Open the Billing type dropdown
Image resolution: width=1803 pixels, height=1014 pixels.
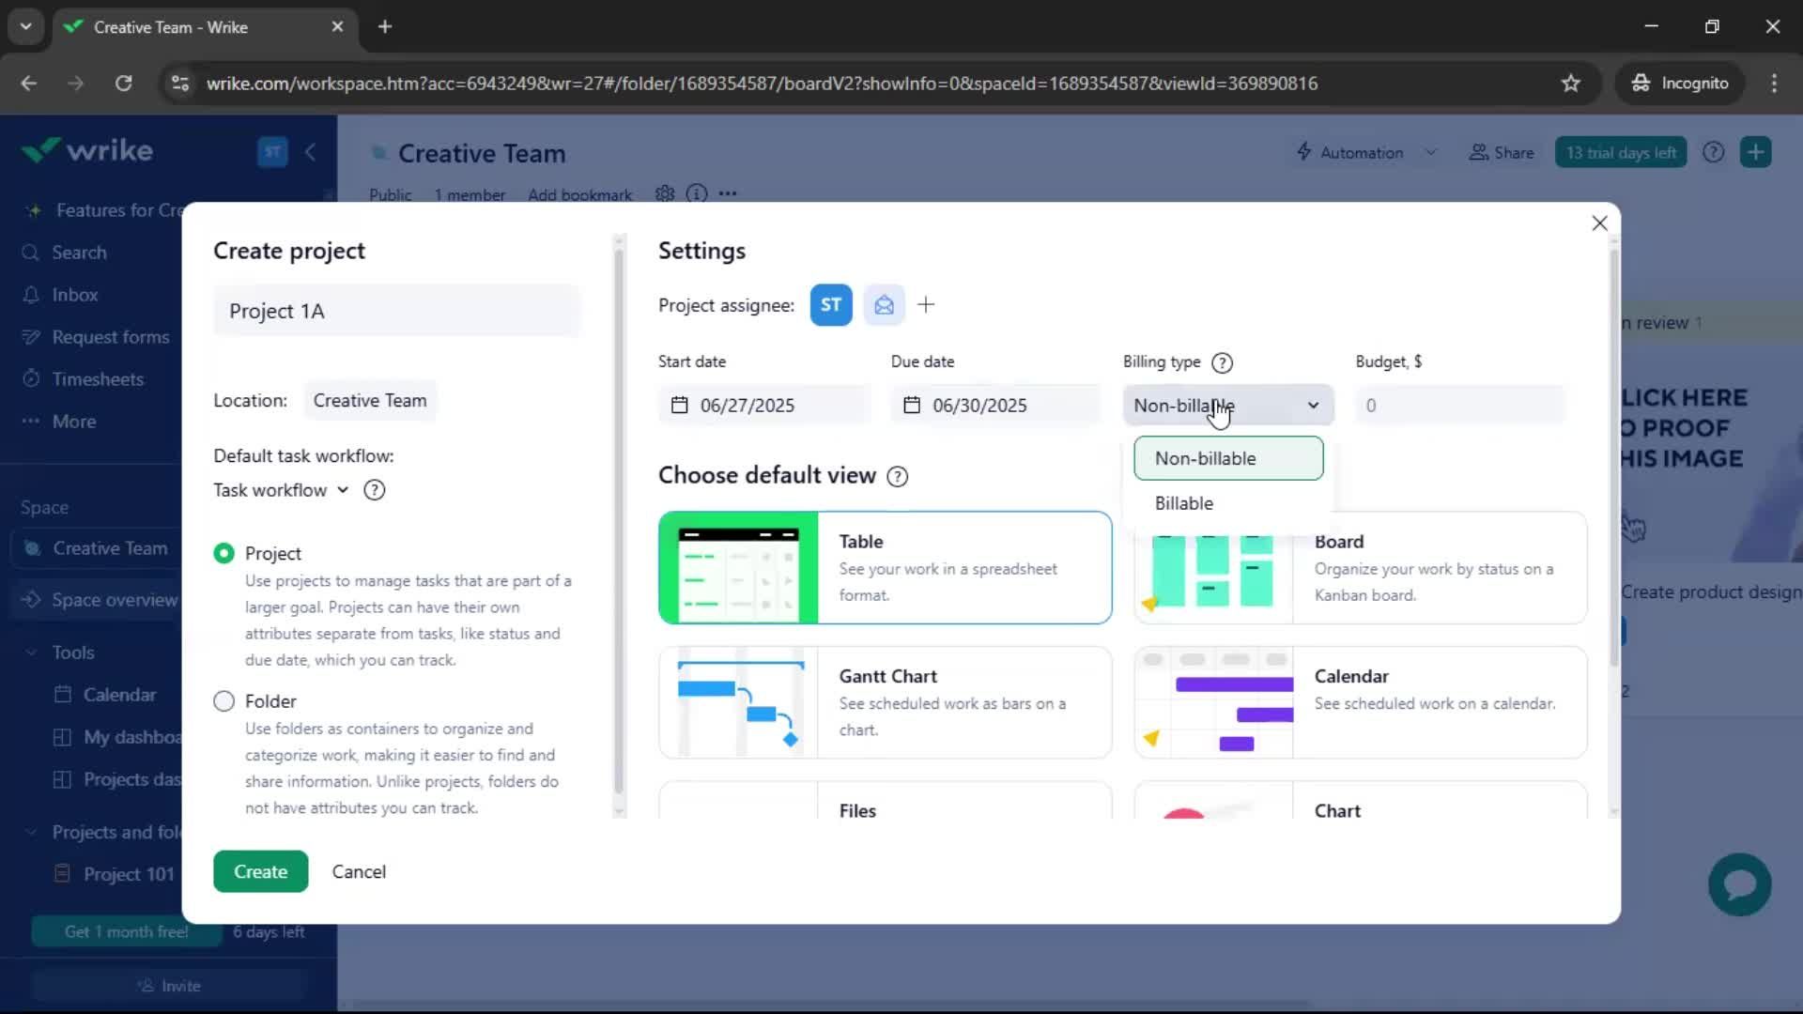click(1228, 406)
